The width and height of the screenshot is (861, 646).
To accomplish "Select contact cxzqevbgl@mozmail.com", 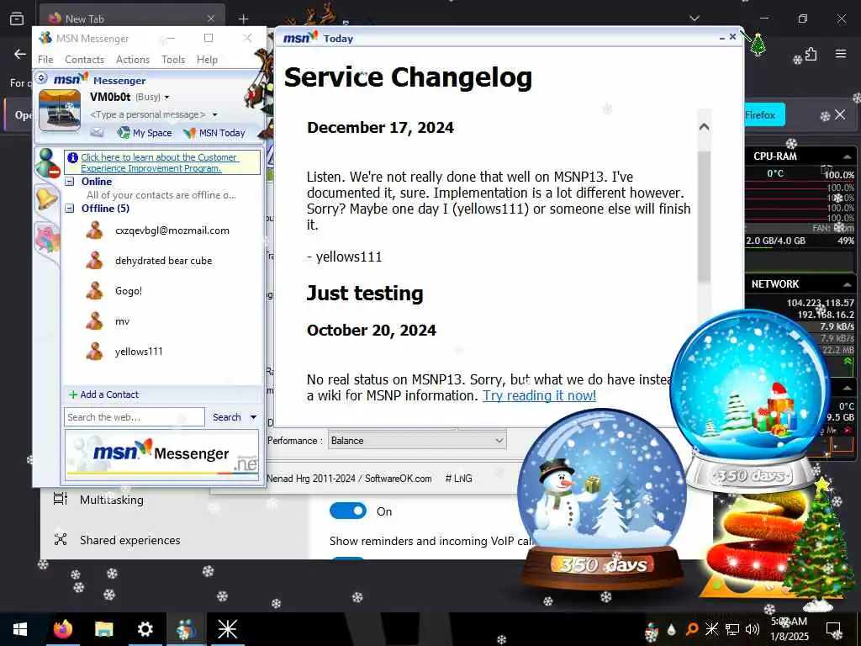I will pyautogui.click(x=172, y=230).
